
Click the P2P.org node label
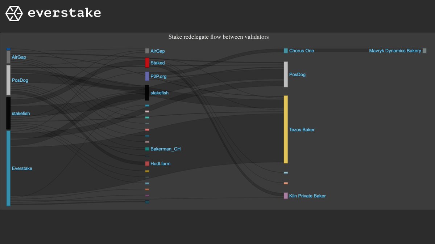[158, 76]
